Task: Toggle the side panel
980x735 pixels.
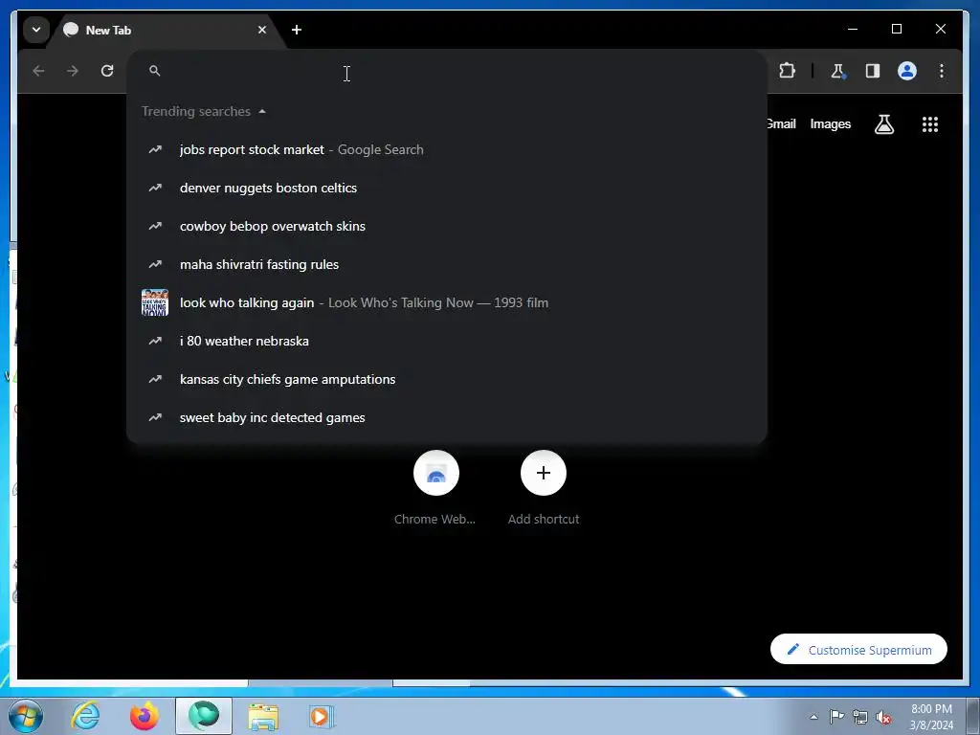Action: pos(873,71)
